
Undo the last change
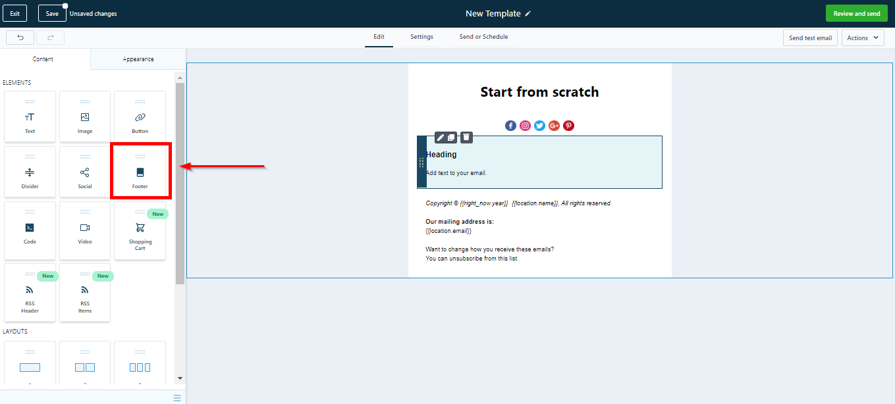coord(20,38)
